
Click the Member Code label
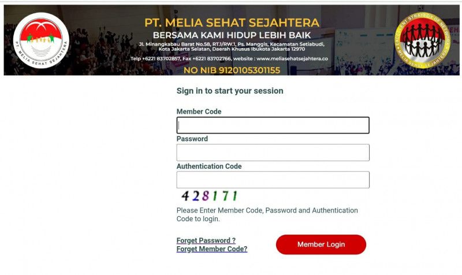pos(199,112)
